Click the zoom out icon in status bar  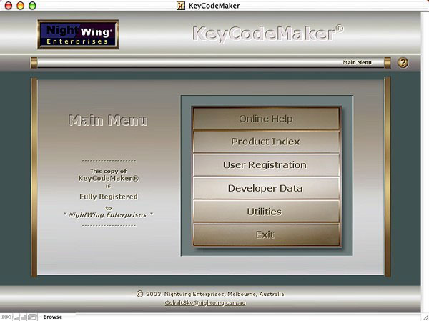[16, 317]
